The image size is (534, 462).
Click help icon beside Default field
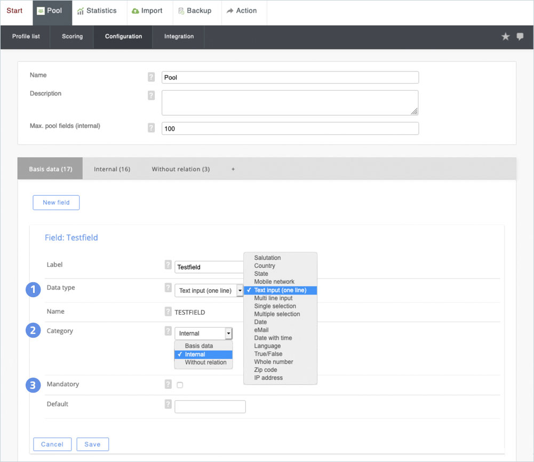[169, 404]
